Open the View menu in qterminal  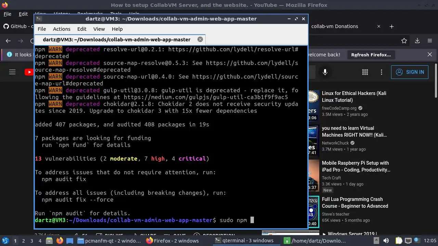pyautogui.click(x=99, y=29)
